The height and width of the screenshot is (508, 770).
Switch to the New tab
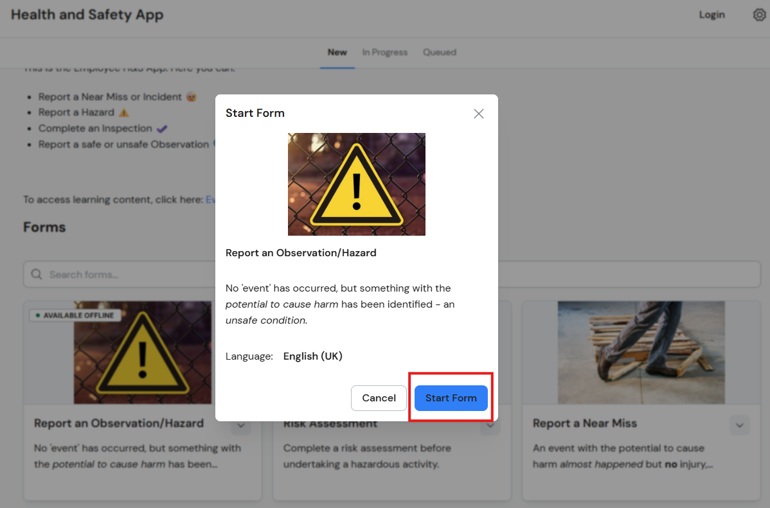(x=337, y=53)
